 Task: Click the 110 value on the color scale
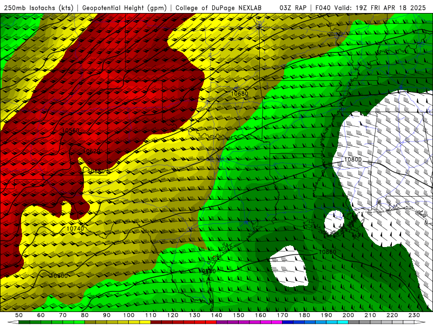point(150,315)
